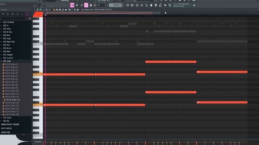259x145 pixels.
Task: Open the [R] Scratch folder
Action: pos(8,58)
